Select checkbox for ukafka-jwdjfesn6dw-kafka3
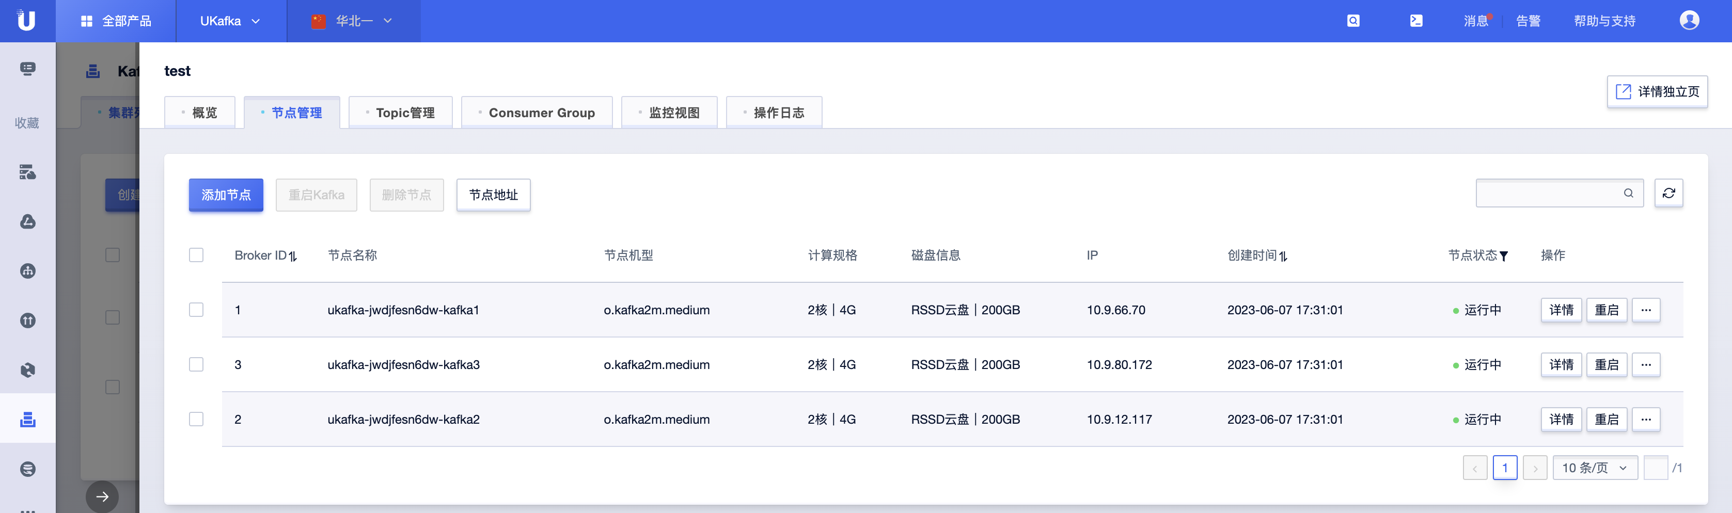1732x513 pixels. [x=196, y=364]
